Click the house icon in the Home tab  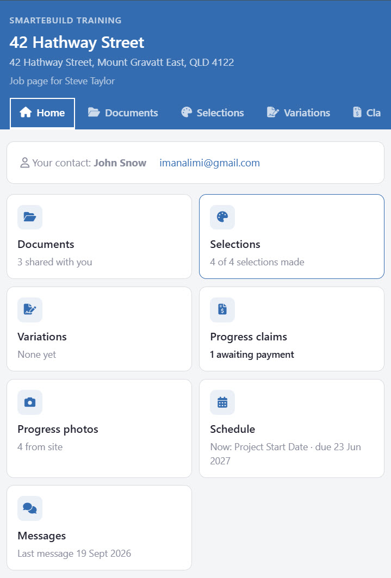26,113
